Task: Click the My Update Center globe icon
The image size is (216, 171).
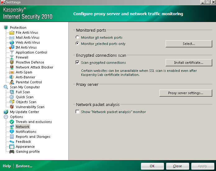Action: pos(6,112)
